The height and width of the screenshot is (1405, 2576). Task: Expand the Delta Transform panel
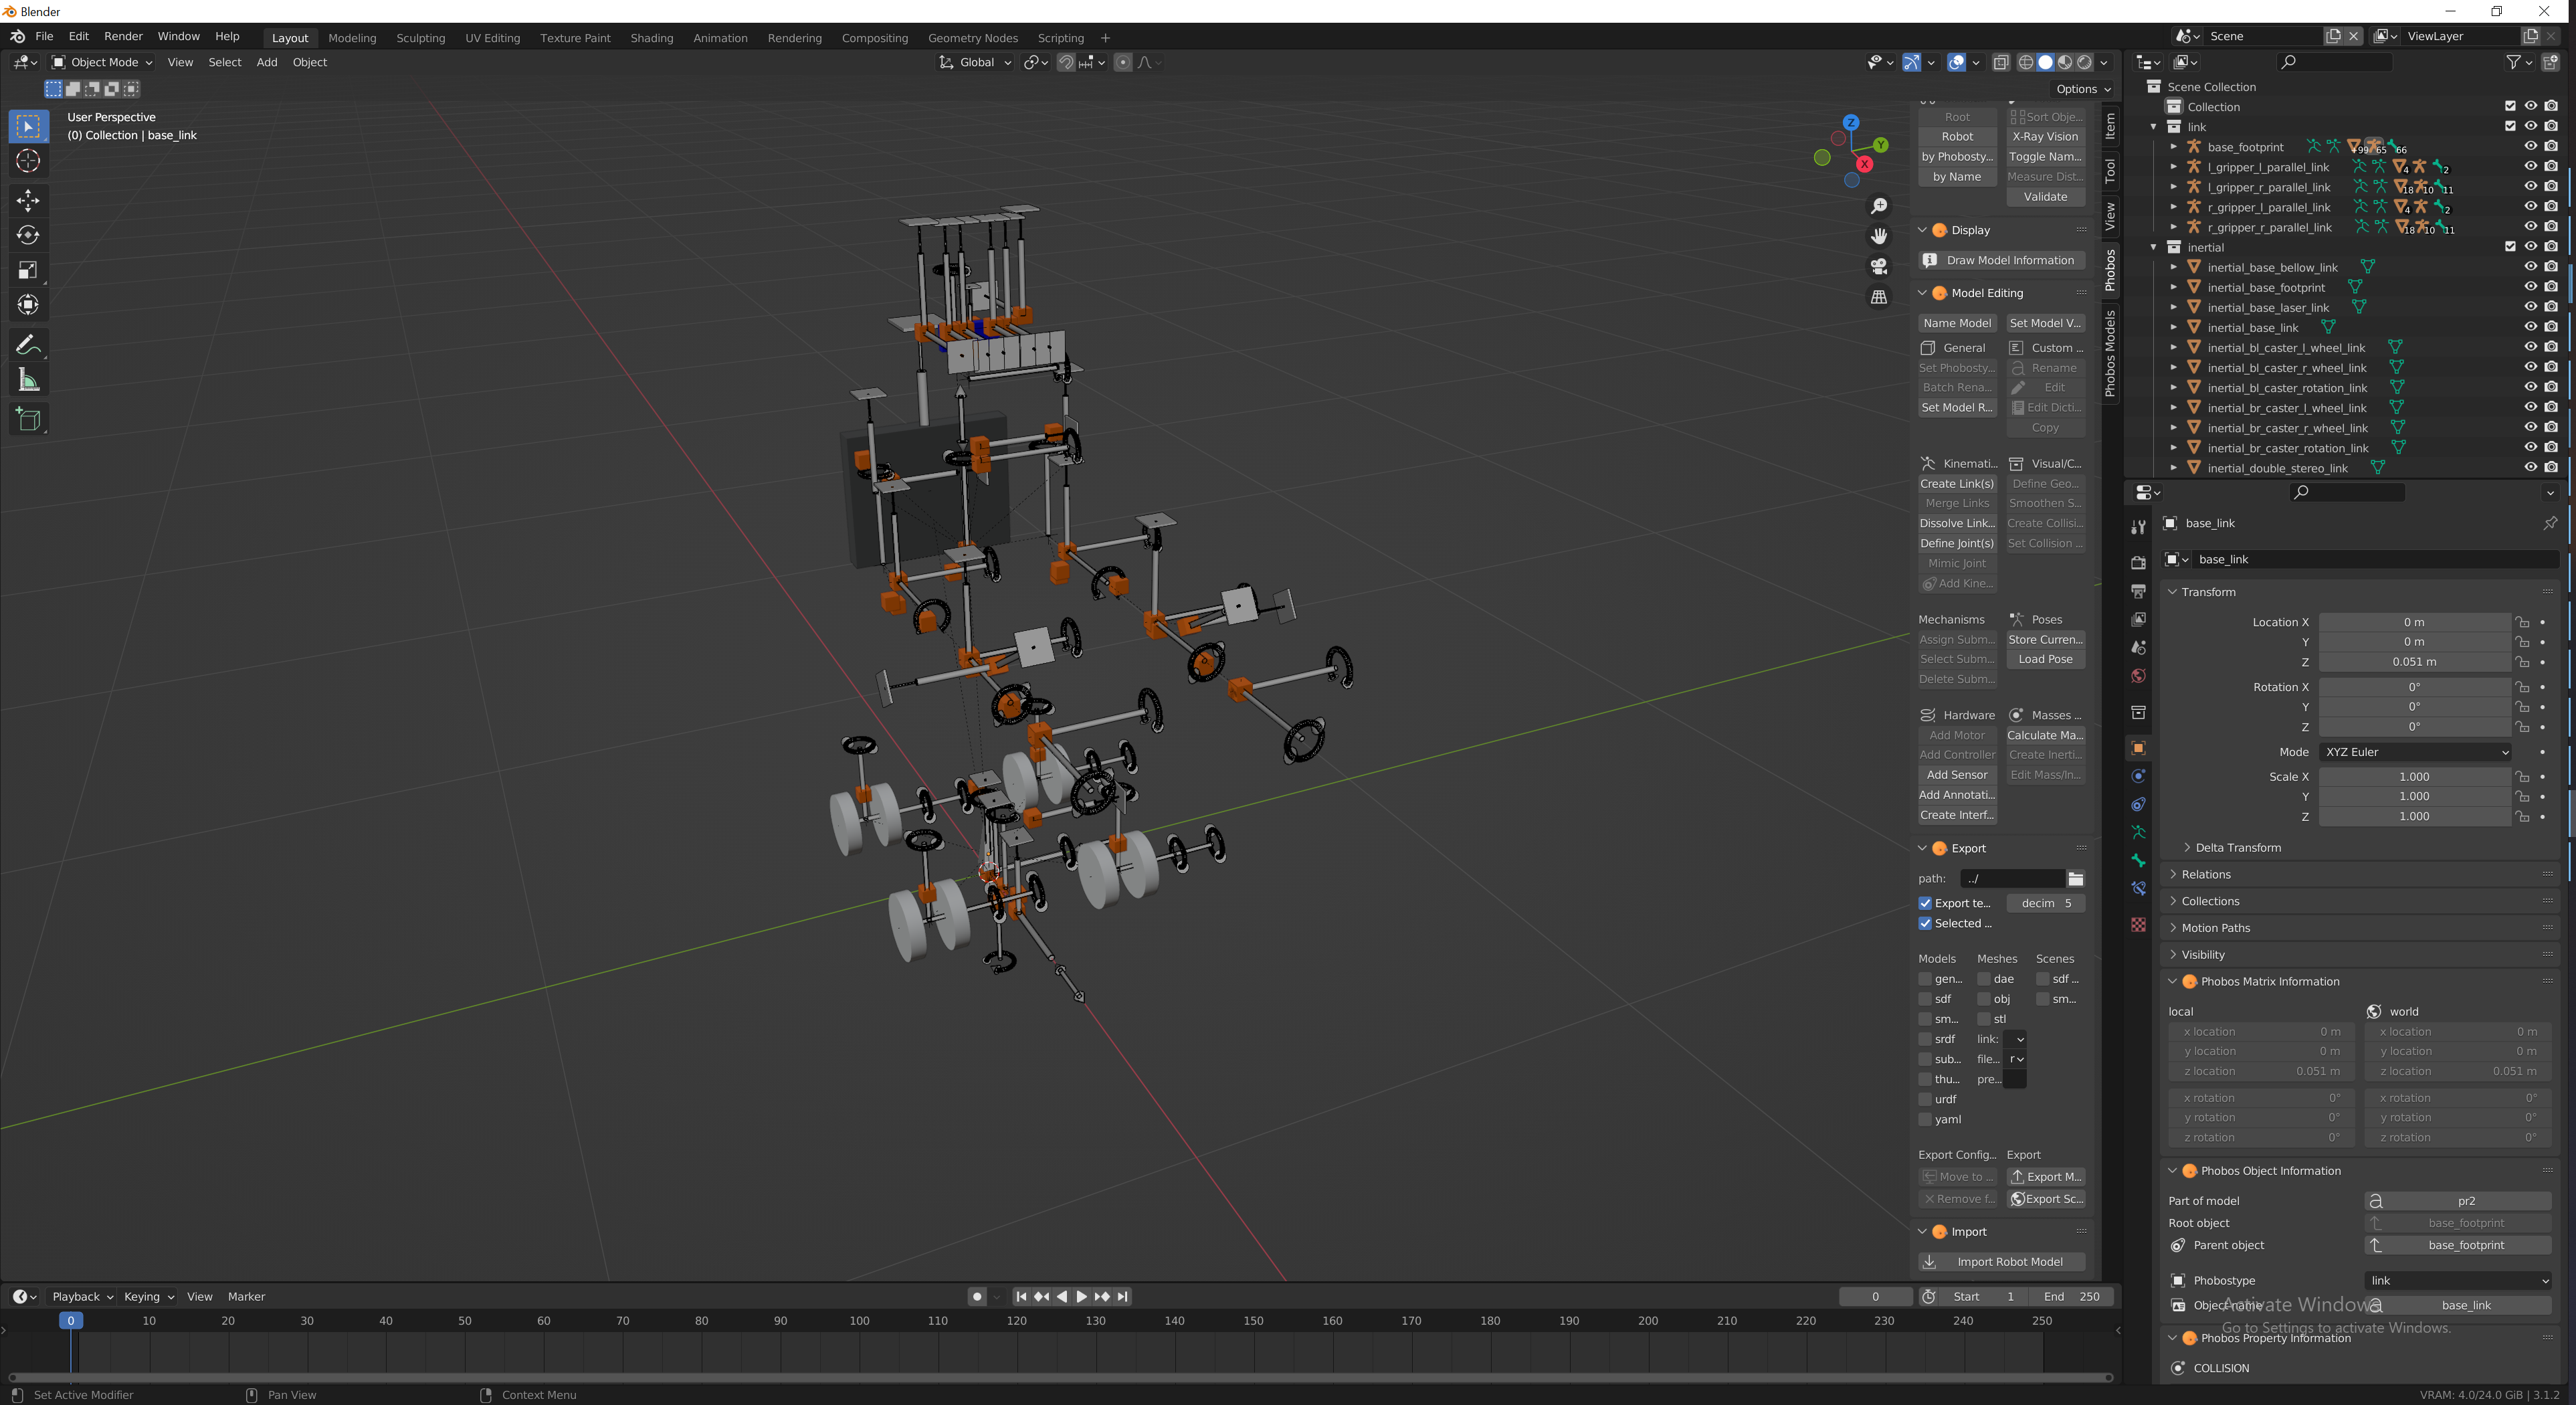click(2239, 847)
